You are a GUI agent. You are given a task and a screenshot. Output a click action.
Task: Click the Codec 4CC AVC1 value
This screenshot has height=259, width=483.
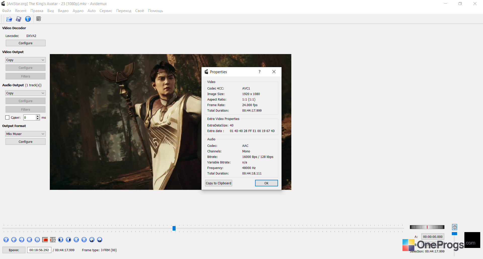pyautogui.click(x=246, y=88)
